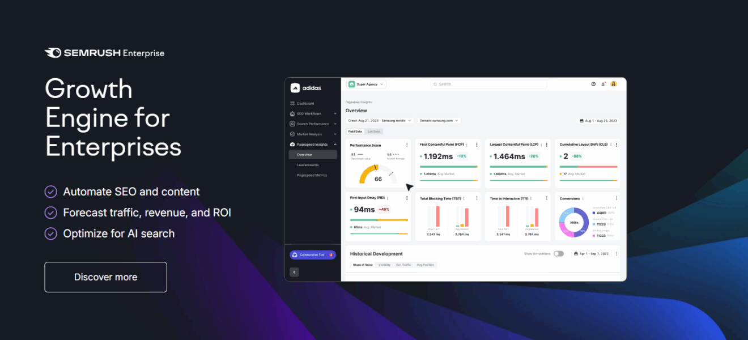Viewport: 748px width, 340px height.
Task: Click the help question mark icon
Action: (593, 83)
